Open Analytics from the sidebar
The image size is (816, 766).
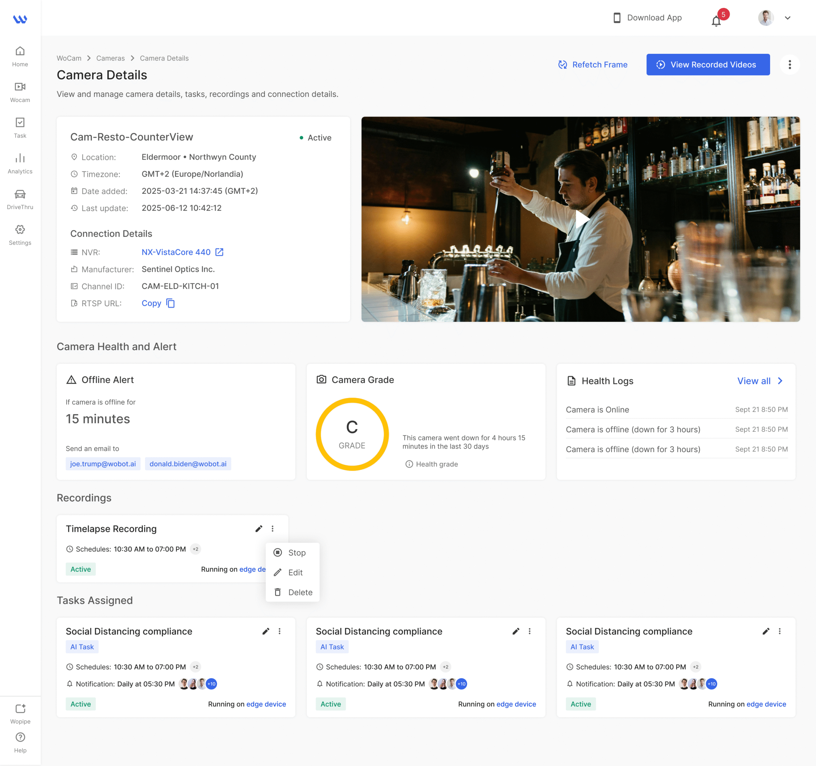point(20,164)
